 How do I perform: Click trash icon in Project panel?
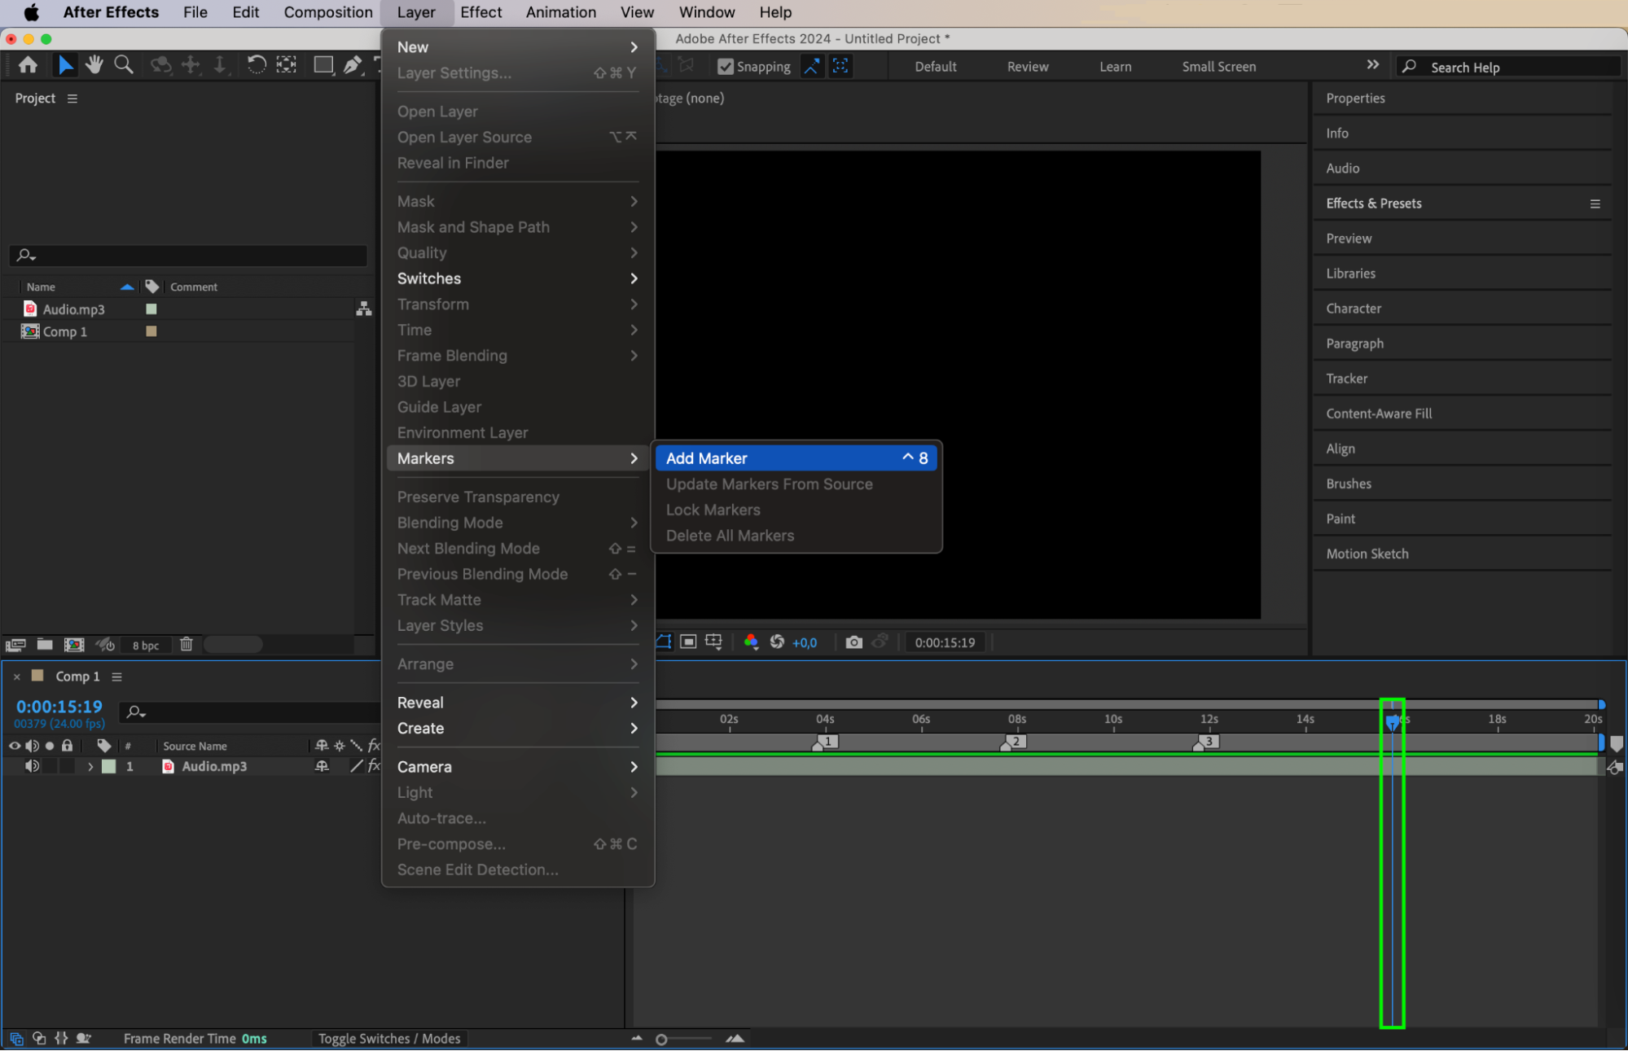pos(186,645)
